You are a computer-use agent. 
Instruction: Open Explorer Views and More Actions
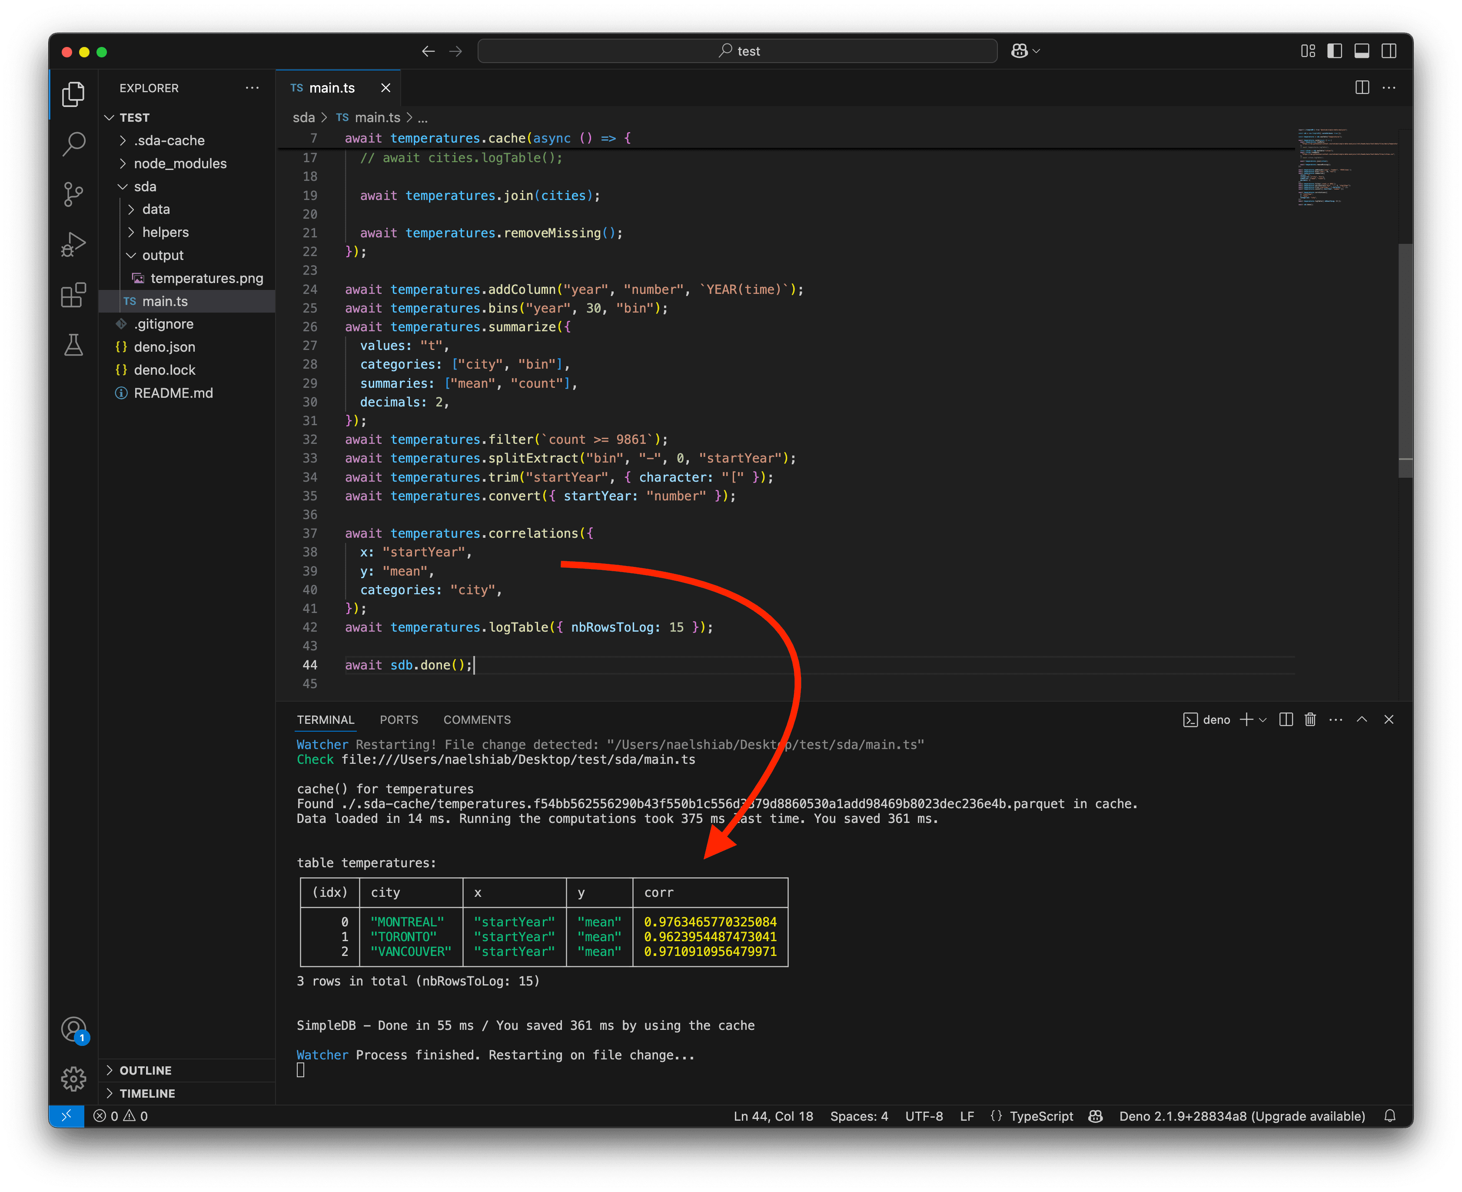tap(252, 88)
